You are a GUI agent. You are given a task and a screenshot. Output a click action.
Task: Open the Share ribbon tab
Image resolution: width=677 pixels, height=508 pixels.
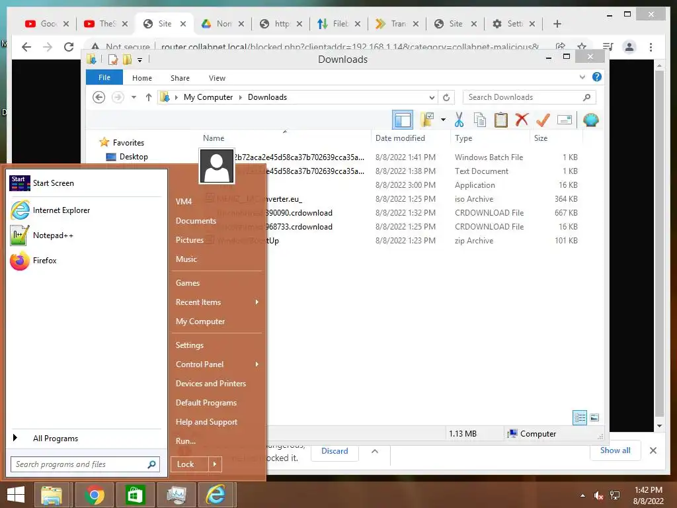180,78
